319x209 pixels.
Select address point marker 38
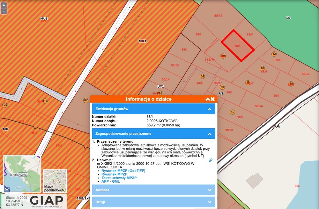(x=248, y=83)
